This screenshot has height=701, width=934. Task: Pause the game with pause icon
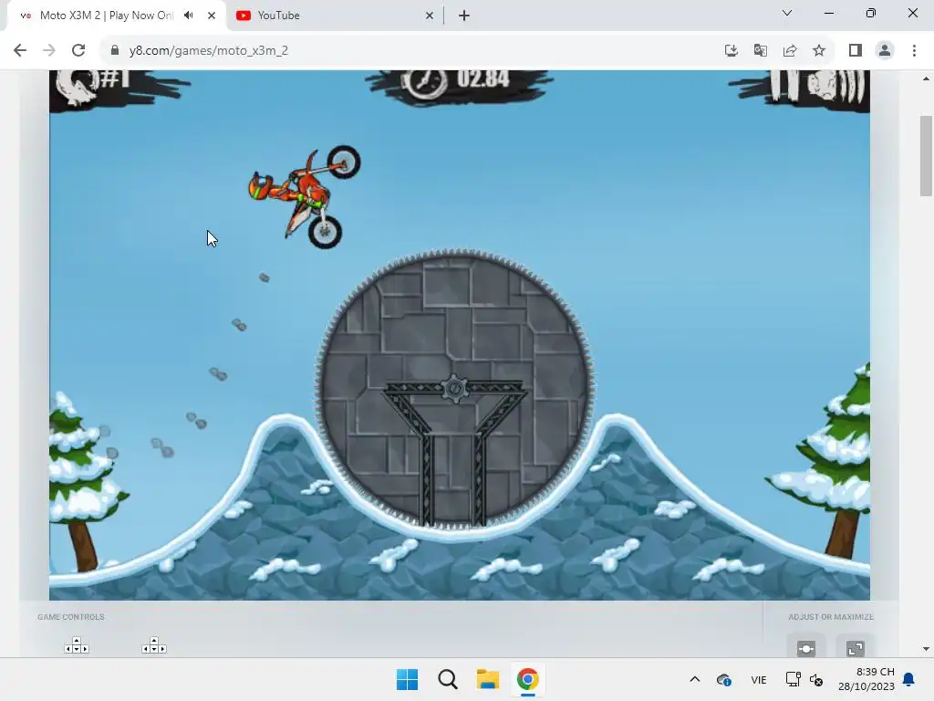[784, 83]
